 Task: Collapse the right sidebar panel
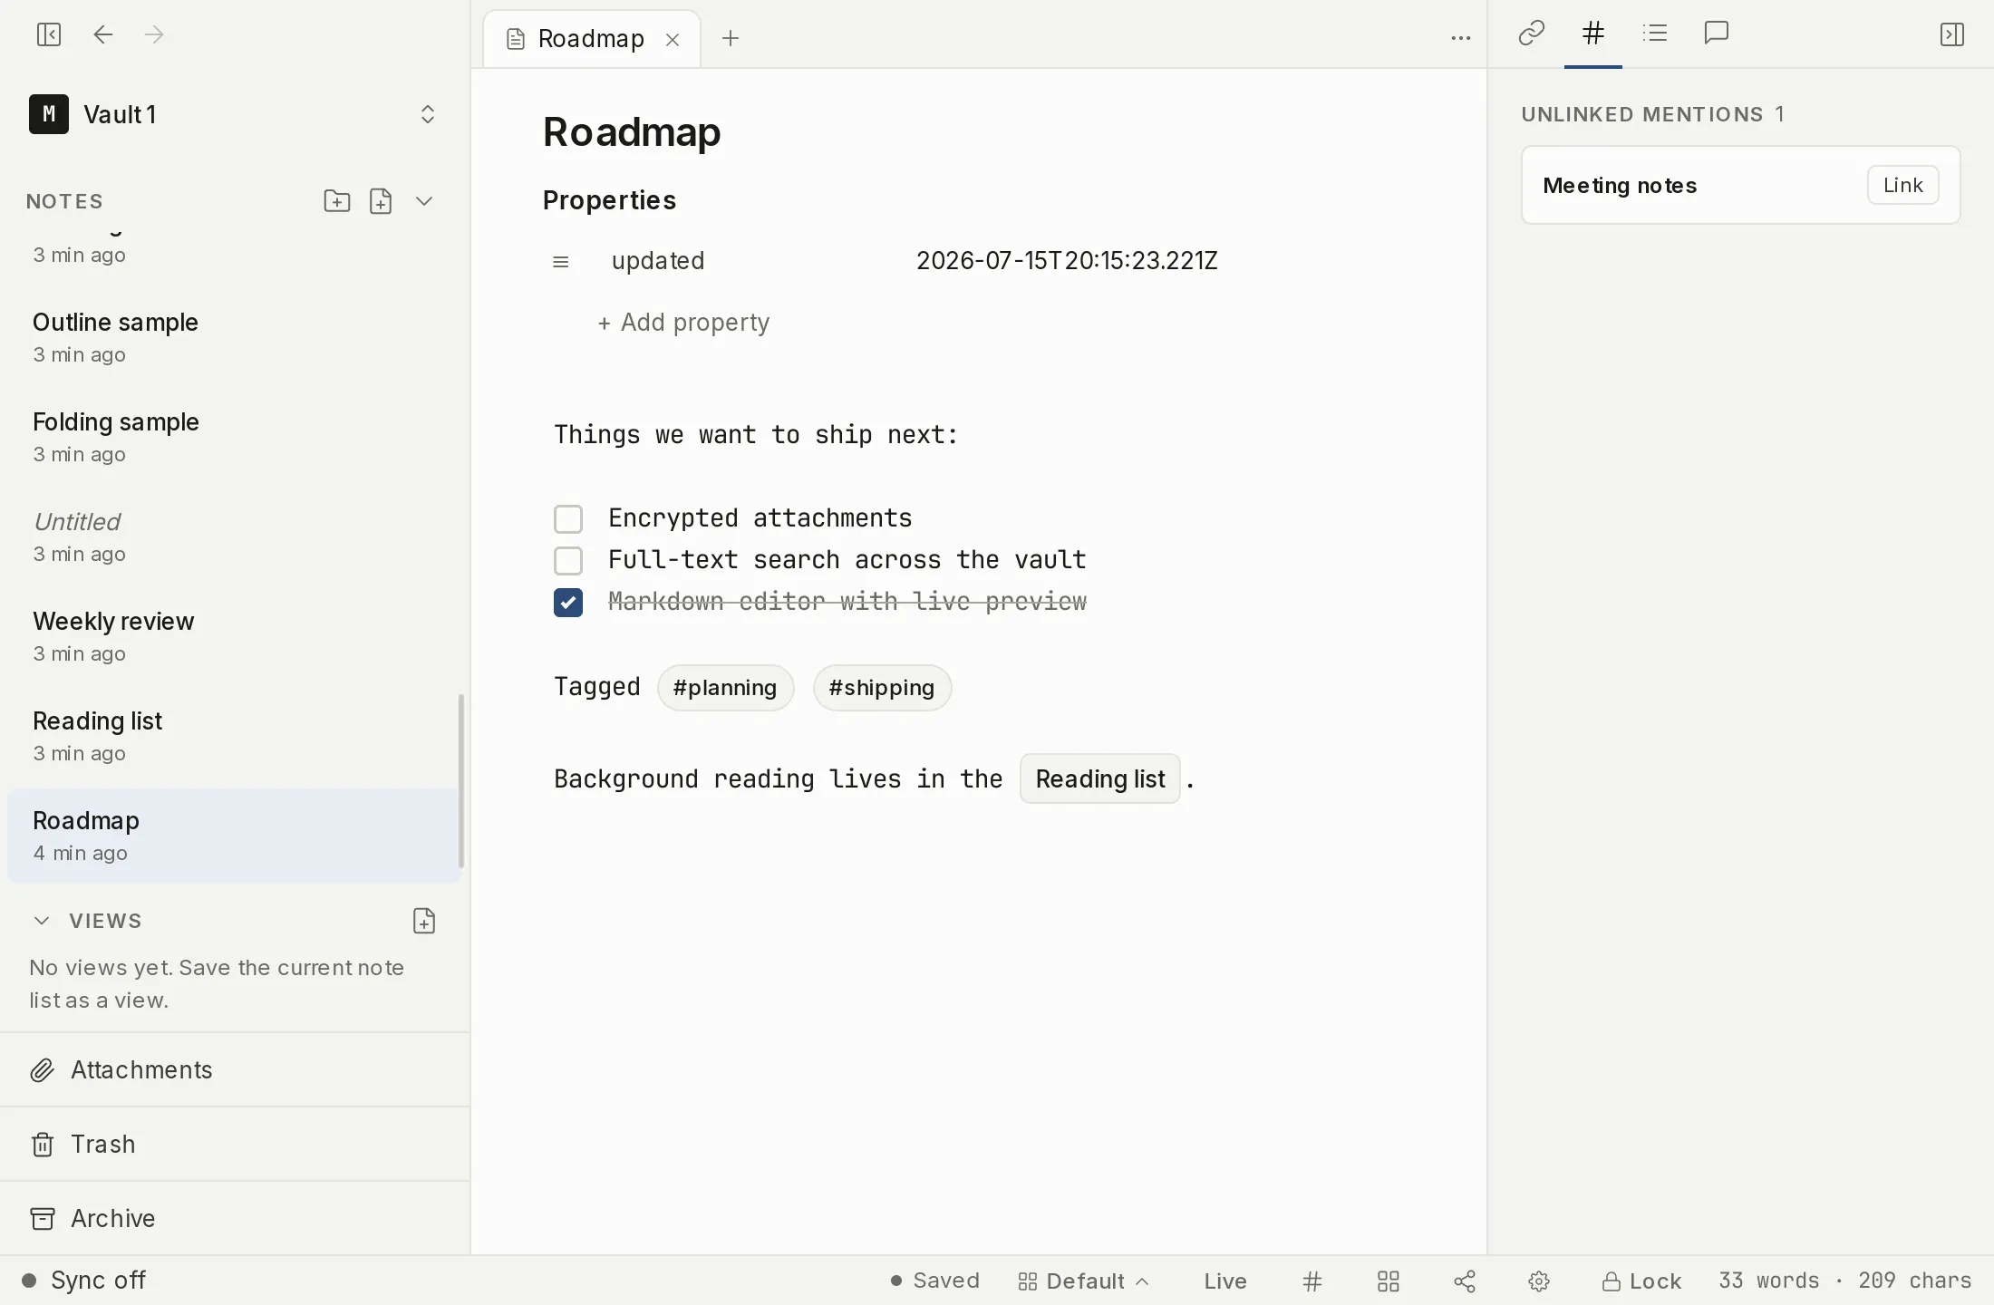click(1951, 34)
